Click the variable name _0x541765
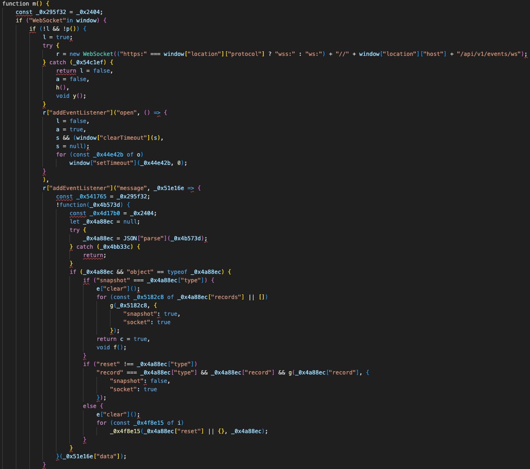This screenshot has height=469, width=530. (x=91, y=197)
